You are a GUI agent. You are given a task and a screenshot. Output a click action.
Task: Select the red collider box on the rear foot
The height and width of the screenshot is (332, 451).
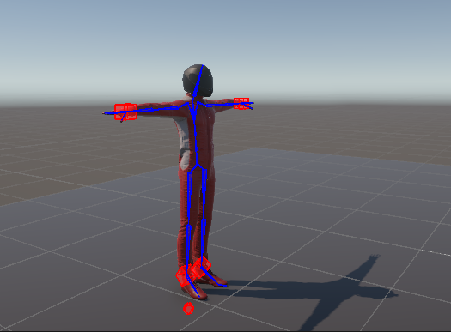point(202,267)
